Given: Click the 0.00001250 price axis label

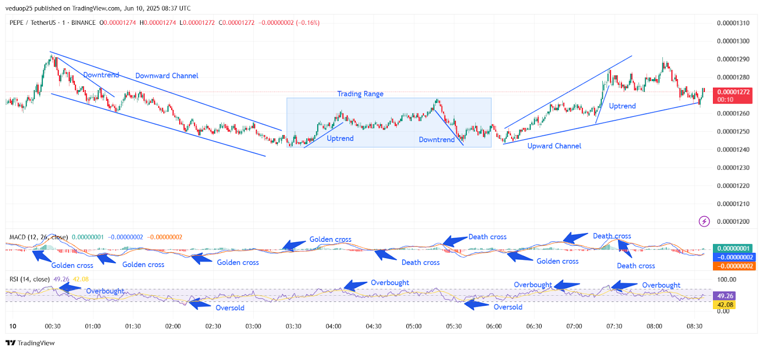Looking at the screenshot, I should click(733, 132).
